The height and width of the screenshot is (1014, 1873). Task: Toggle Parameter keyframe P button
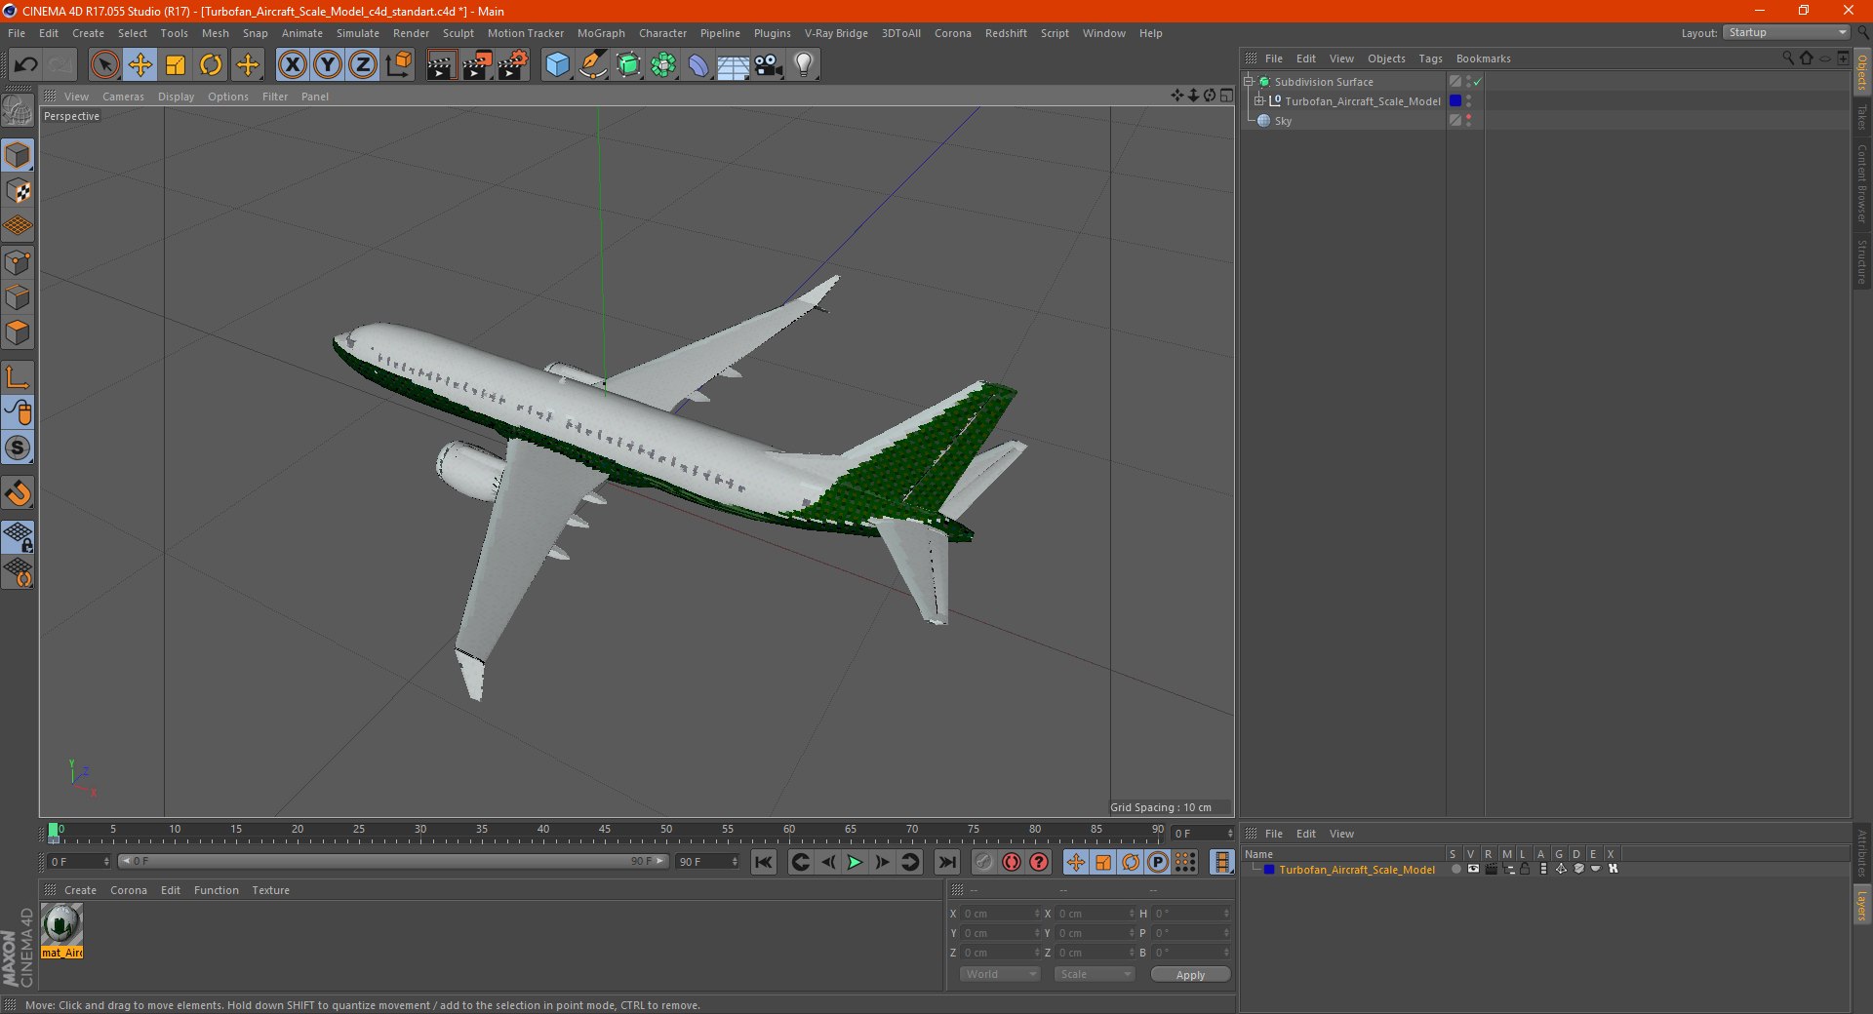click(x=1157, y=862)
